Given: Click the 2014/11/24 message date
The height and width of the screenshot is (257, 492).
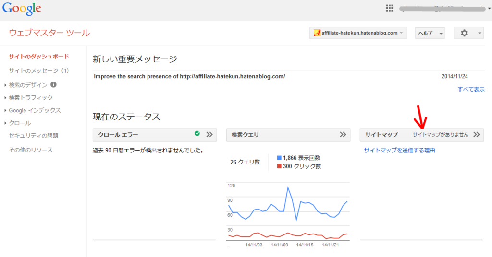Looking at the screenshot, I should point(455,76).
